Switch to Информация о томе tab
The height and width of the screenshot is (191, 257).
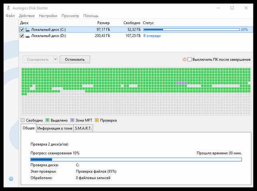pyautogui.click(x=55, y=129)
